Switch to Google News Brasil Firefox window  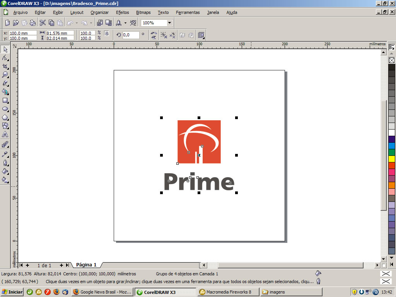coord(102,292)
